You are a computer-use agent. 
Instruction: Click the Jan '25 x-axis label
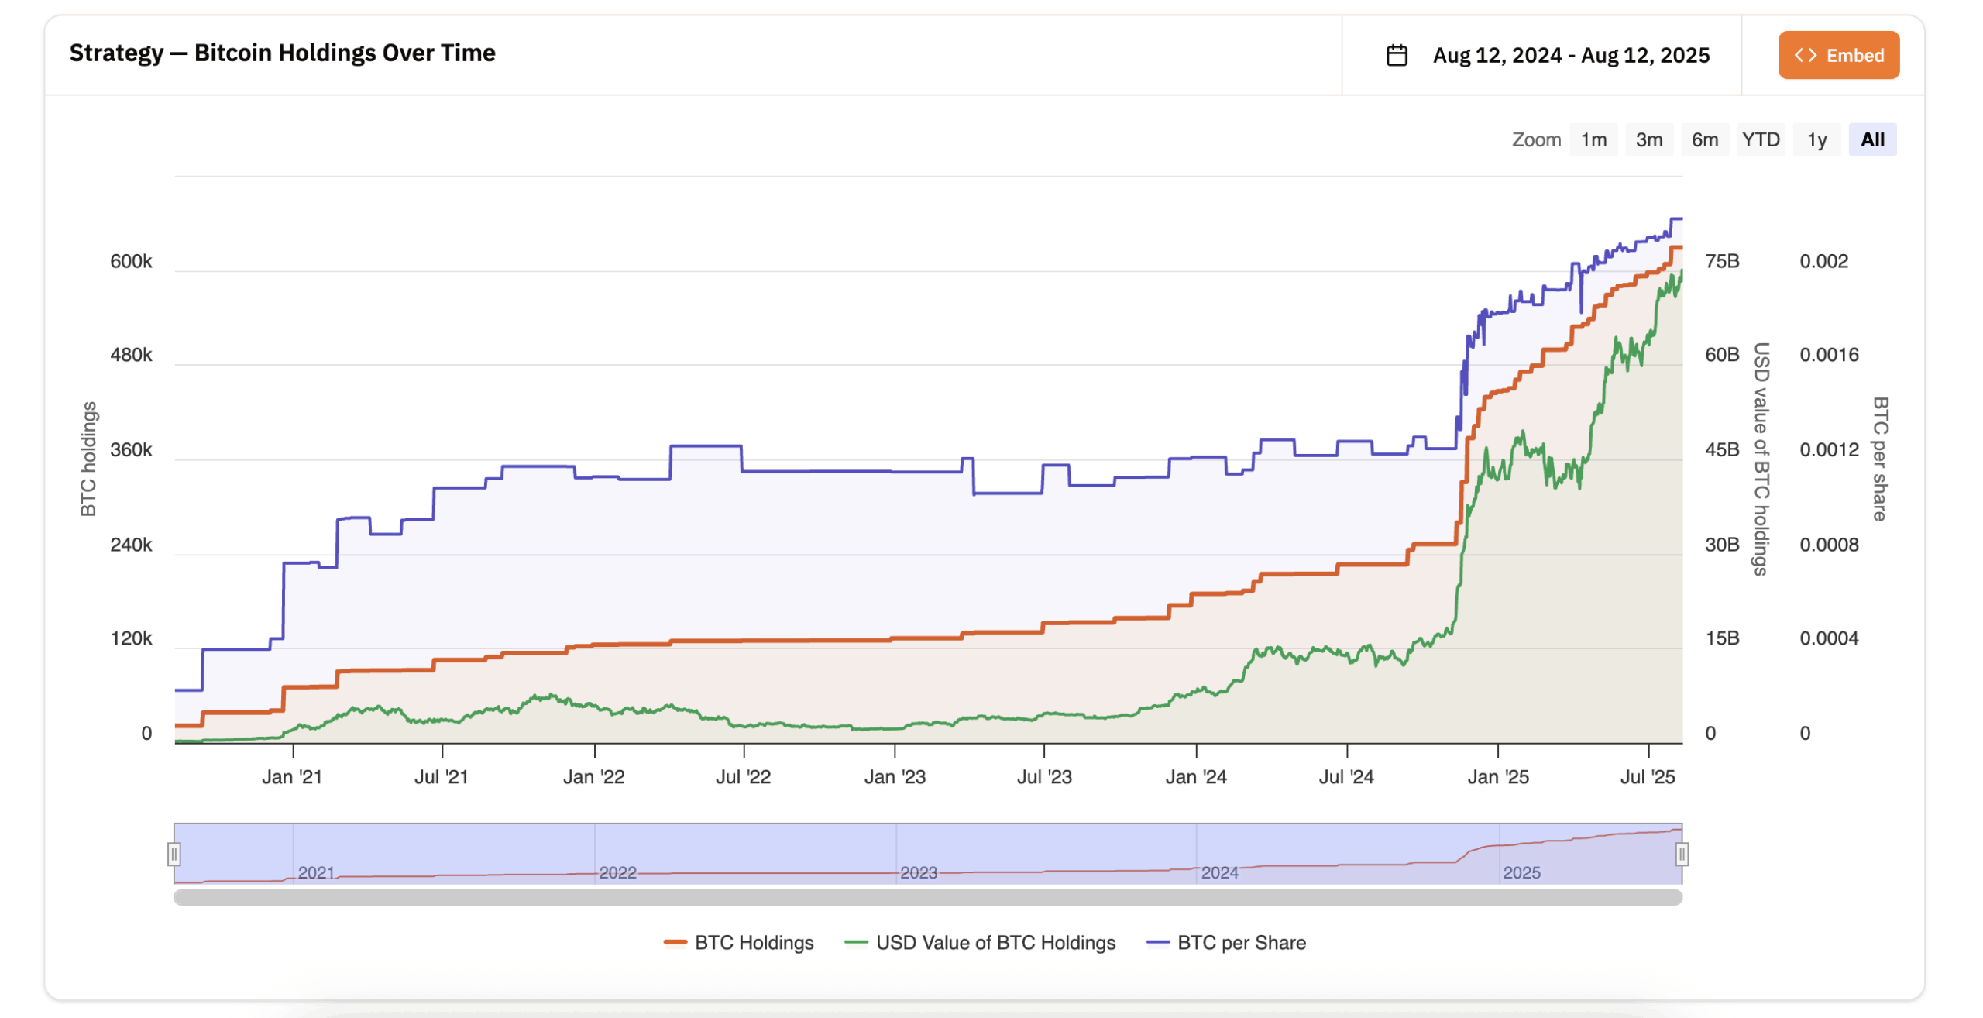coord(1498,777)
